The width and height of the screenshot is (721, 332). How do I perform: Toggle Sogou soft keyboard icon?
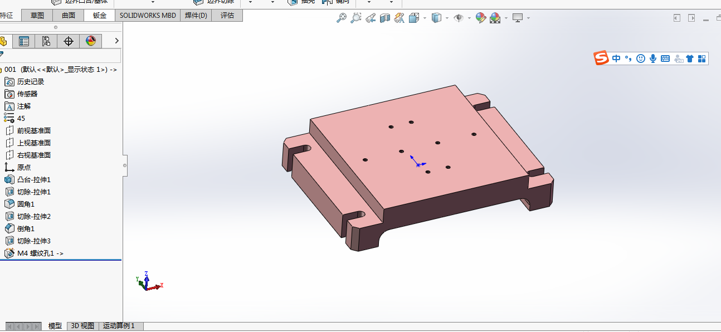tap(665, 58)
